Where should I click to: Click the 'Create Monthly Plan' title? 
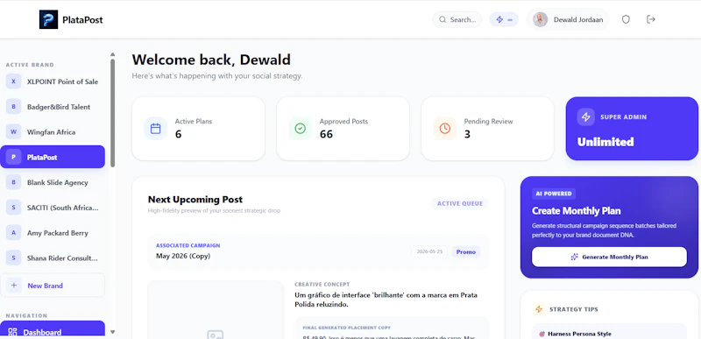coord(577,211)
